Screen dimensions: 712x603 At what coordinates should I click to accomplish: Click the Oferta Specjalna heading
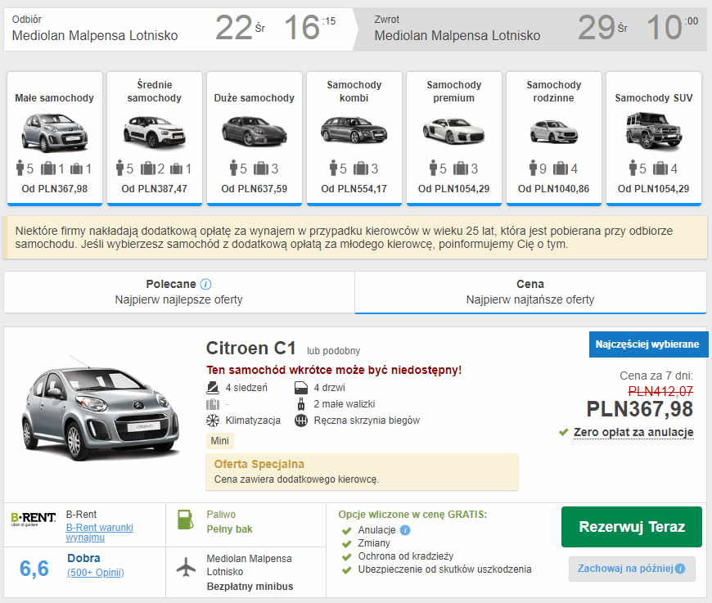(259, 464)
